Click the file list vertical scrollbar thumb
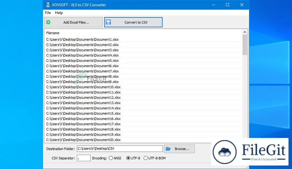The image size is (292, 169). tap(245, 45)
